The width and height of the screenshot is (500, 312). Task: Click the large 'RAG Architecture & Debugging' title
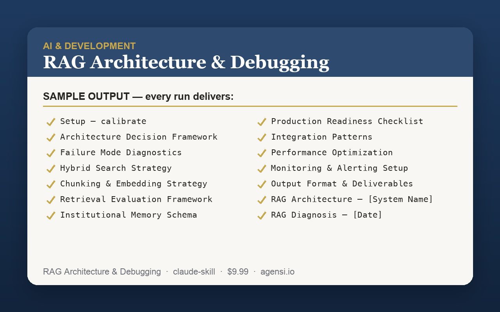click(x=186, y=62)
